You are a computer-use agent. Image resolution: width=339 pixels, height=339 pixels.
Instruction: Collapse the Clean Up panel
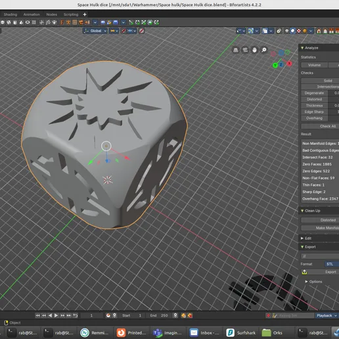click(302, 211)
